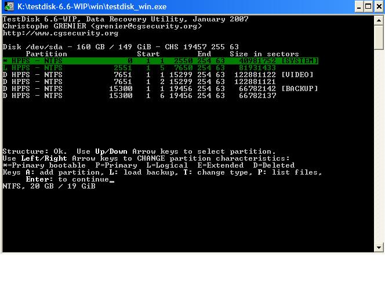Viewport: 385px width, 297px height.
Task: Select the highlighted [SYSTEM] partition row
Action: pyautogui.click(x=161, y=61)
